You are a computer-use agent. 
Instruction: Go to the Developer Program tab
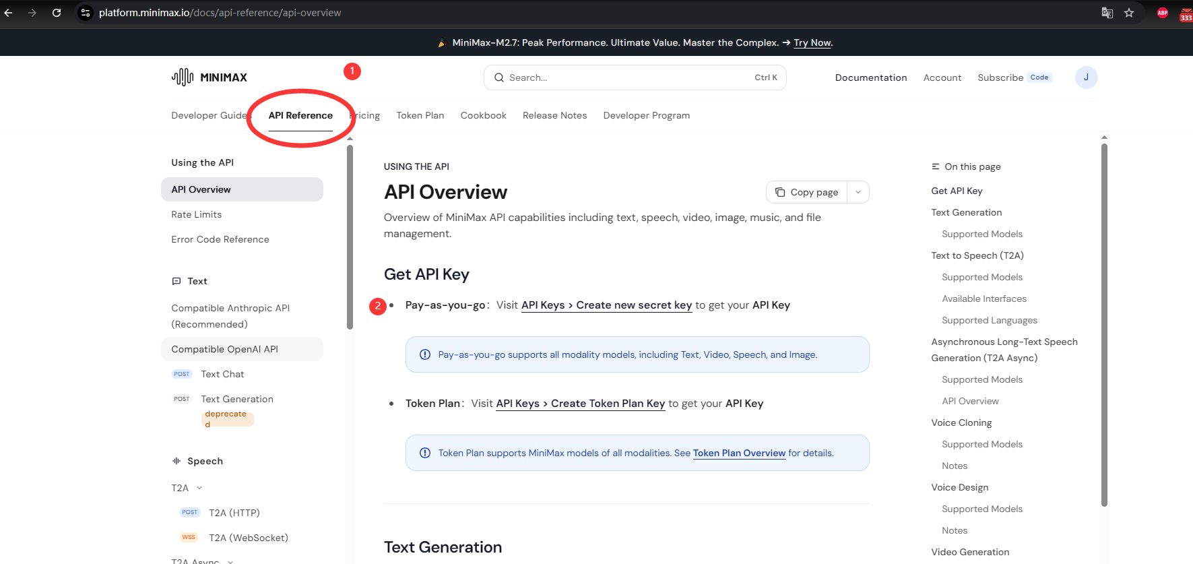(x=647, y=115)
